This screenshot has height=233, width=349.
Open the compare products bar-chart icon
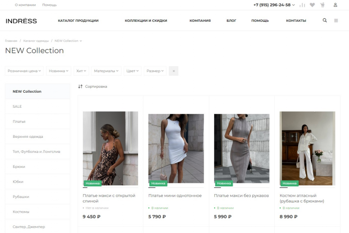[x=302, y=5]
